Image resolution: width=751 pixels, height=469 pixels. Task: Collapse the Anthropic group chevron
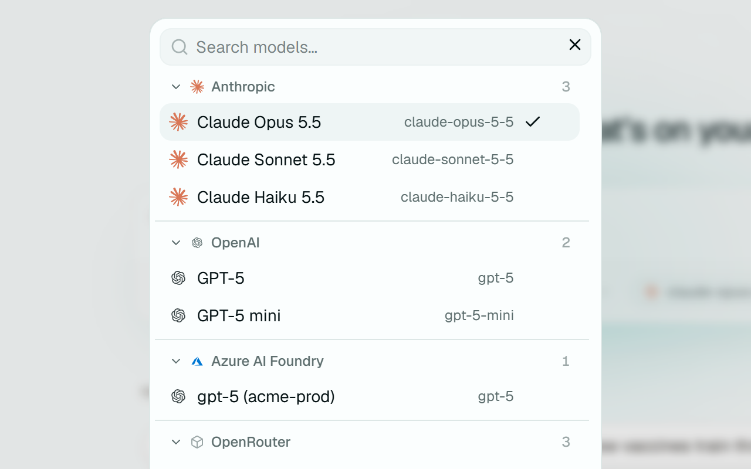click(175, 87)
